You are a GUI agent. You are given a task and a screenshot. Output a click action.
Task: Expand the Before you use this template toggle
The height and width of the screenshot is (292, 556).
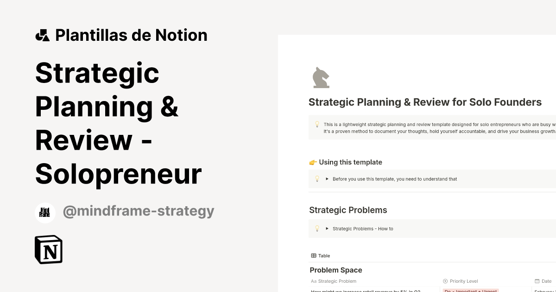tap(327, 179)
